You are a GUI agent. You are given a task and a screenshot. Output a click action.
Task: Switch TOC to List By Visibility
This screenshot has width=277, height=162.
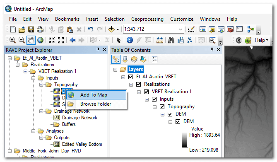[x=134, y=59]
